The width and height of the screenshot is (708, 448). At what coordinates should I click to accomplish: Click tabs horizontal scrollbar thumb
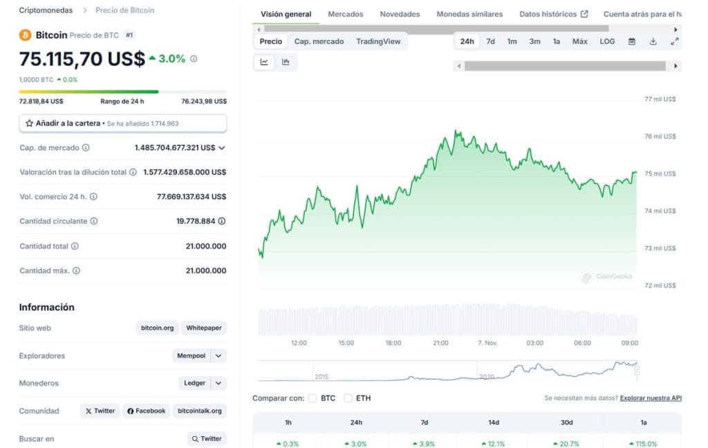coord(436,29)
